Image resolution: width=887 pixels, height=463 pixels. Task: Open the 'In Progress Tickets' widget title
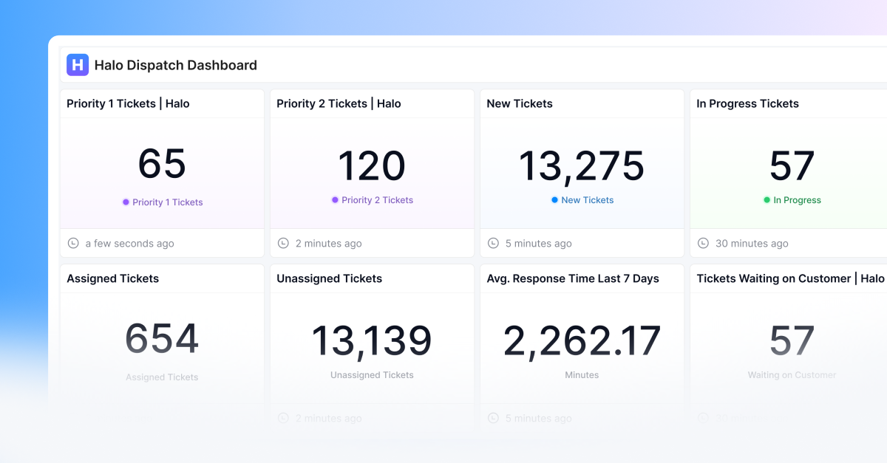pyautogui.click(x=747, y=103)
